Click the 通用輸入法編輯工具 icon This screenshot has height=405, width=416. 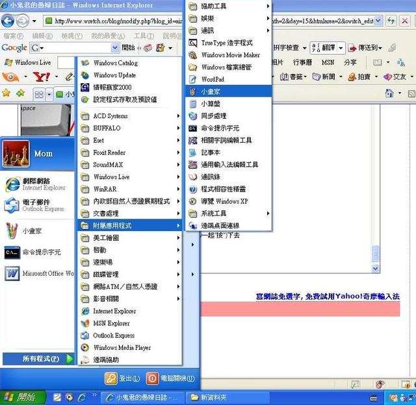pos(192,164)
